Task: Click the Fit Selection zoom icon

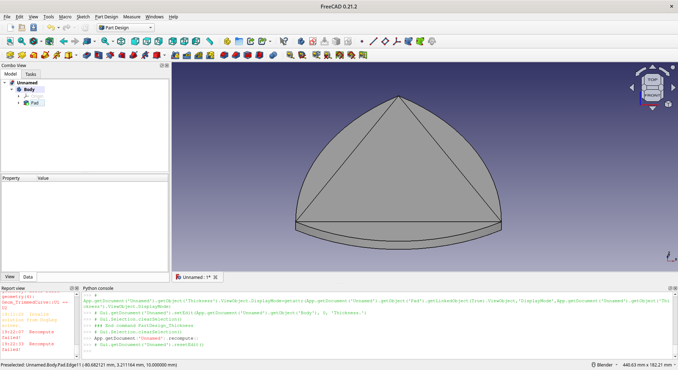Action: [x=22, y=41]
